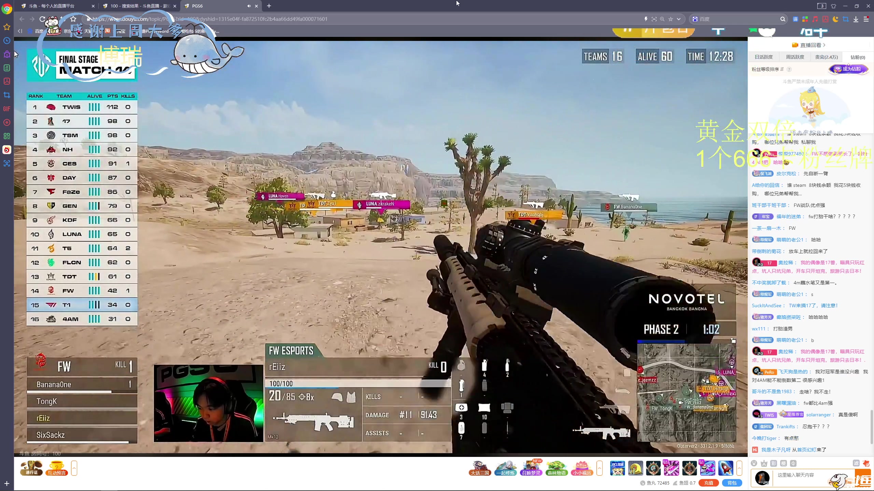Bookmark page with address bar star icon
The image size is (874, 491).
pos(671,19)
